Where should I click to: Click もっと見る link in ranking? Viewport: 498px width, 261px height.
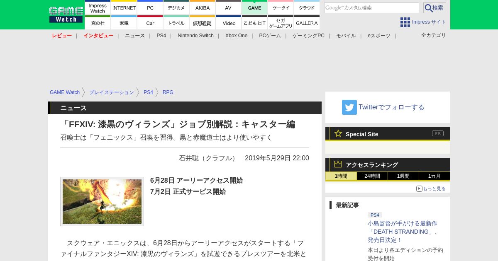click(x=434, y=188)
